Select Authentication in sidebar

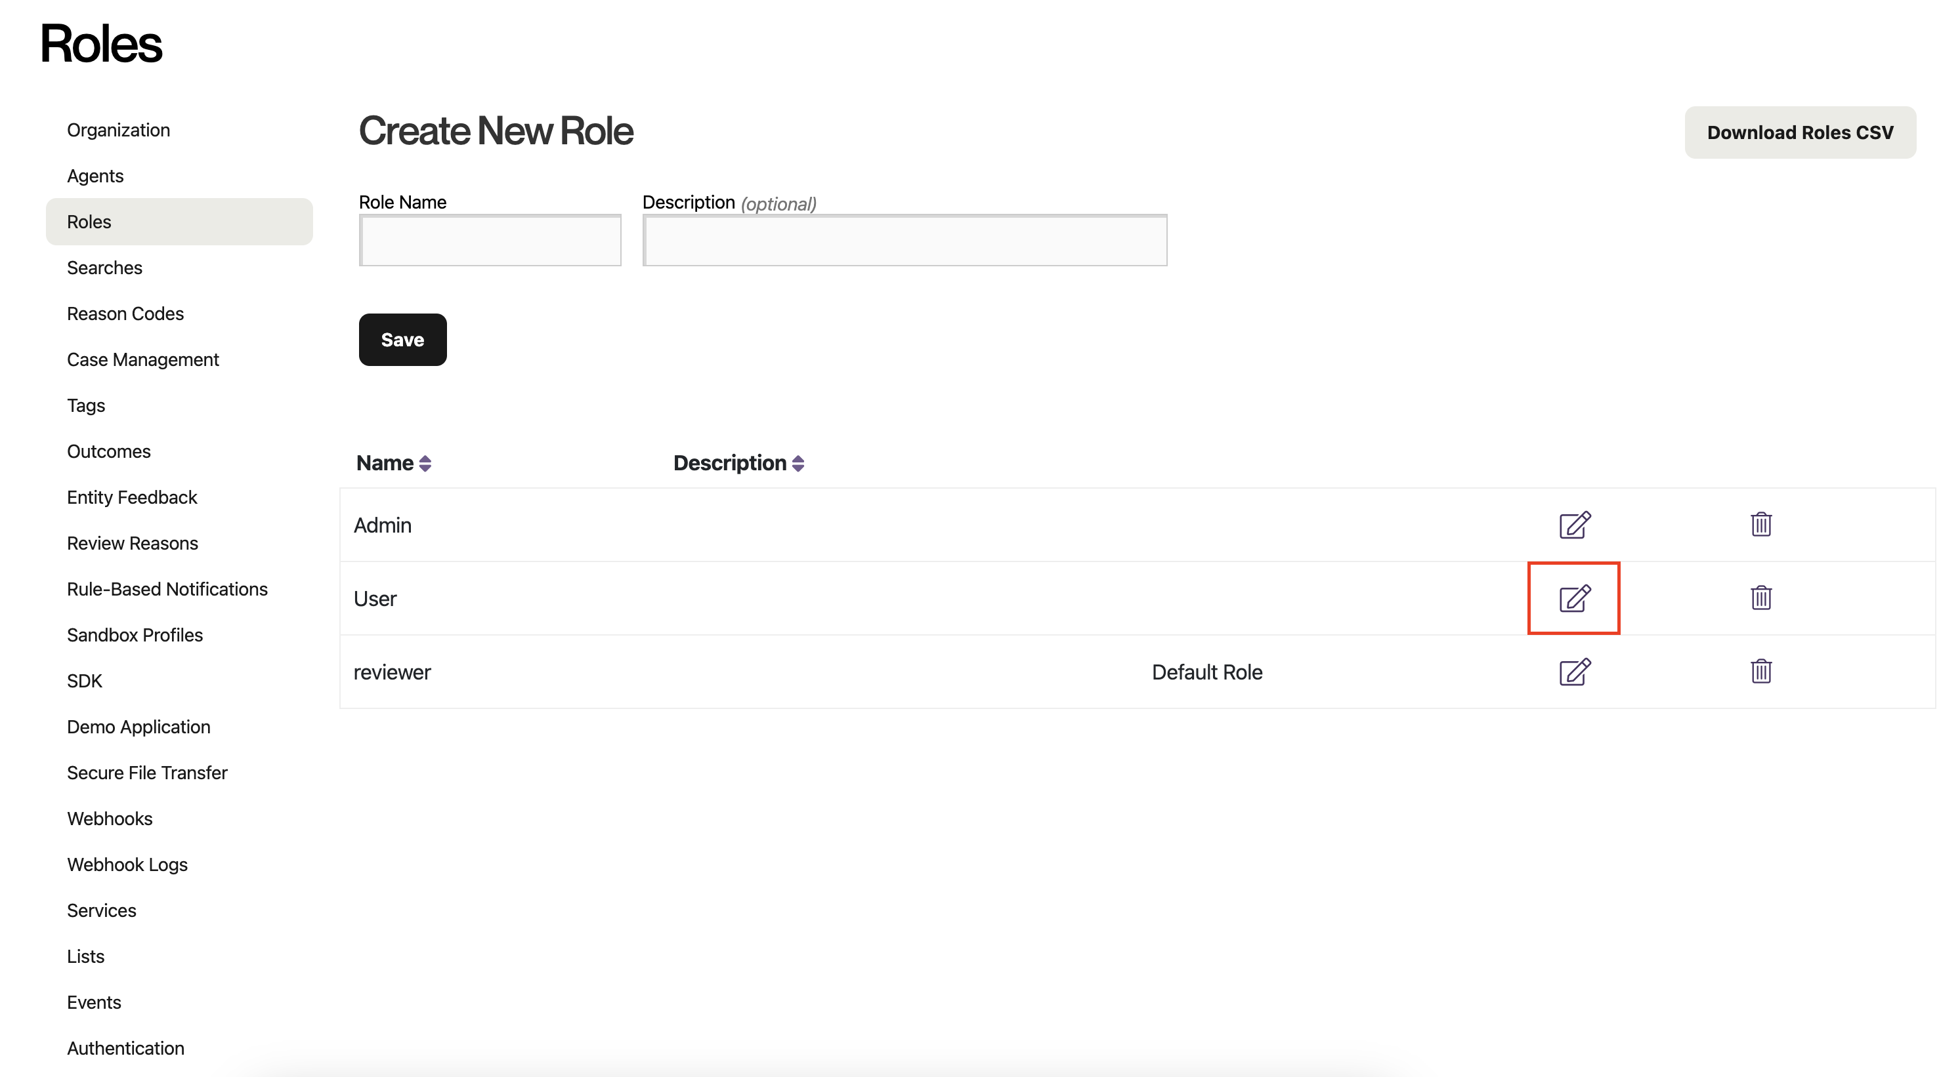[x=125, y=1047]
